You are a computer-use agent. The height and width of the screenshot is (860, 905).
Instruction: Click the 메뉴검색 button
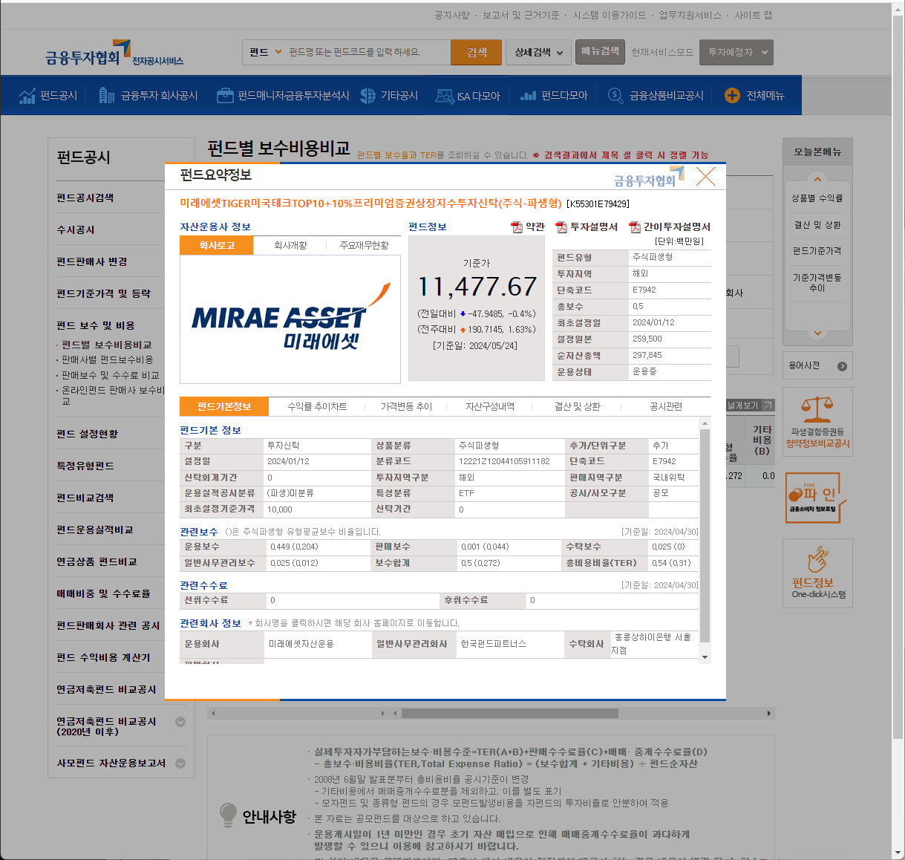point(600,51)
